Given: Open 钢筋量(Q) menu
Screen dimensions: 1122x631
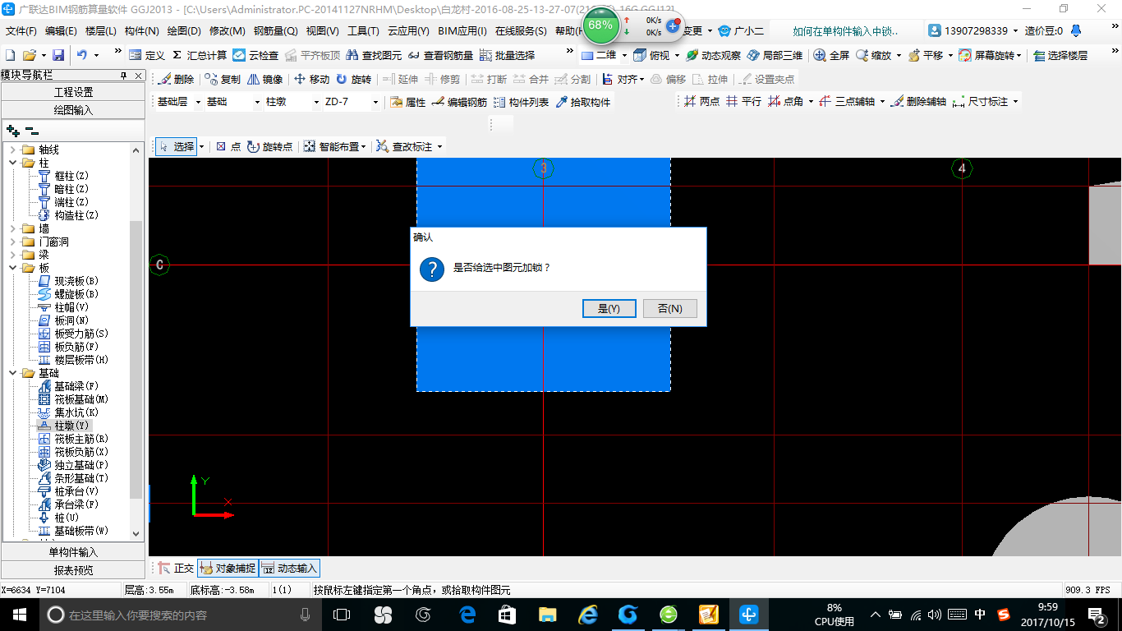Looking at the screenshot, I should (x=275, y=31).
